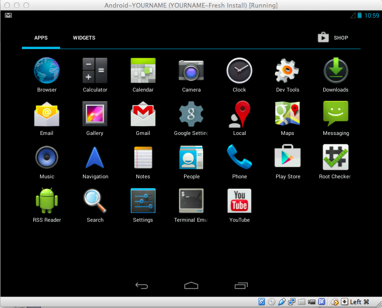The width and height of the screenshot is (382, 308).
Task: Switch to the APPS tab
Action: [41, 38]
